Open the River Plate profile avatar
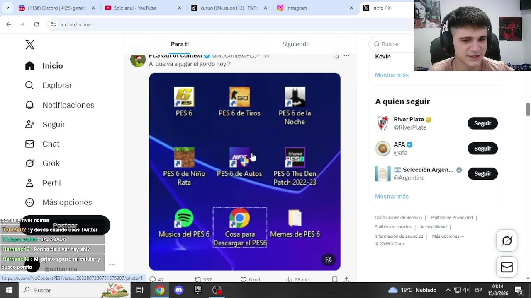 click(x=383, y=123)
